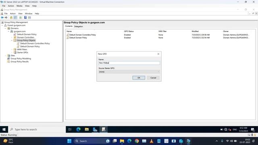Sort by the GPO Status column header

tap(129, 31)
